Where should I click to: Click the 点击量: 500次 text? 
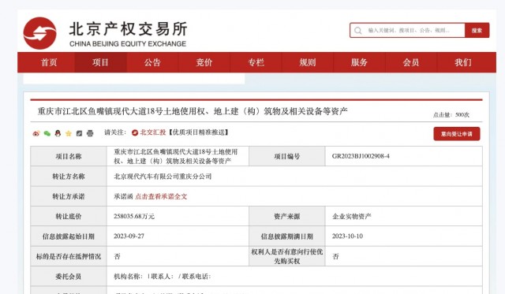click(x=451, y=115)
